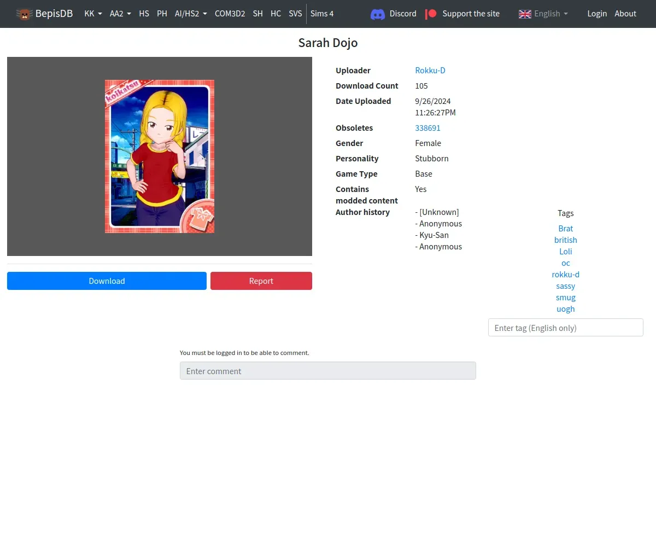Click the upload date 9/26/2024
This screenshot has width=656, height=547.
(x=433, y=101)
